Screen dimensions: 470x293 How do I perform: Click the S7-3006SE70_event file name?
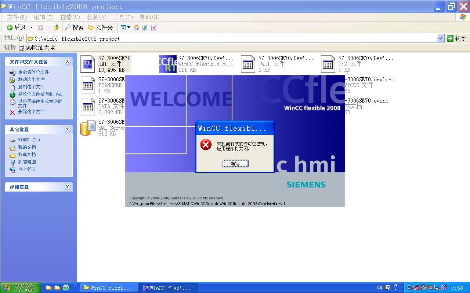[366, 101]
